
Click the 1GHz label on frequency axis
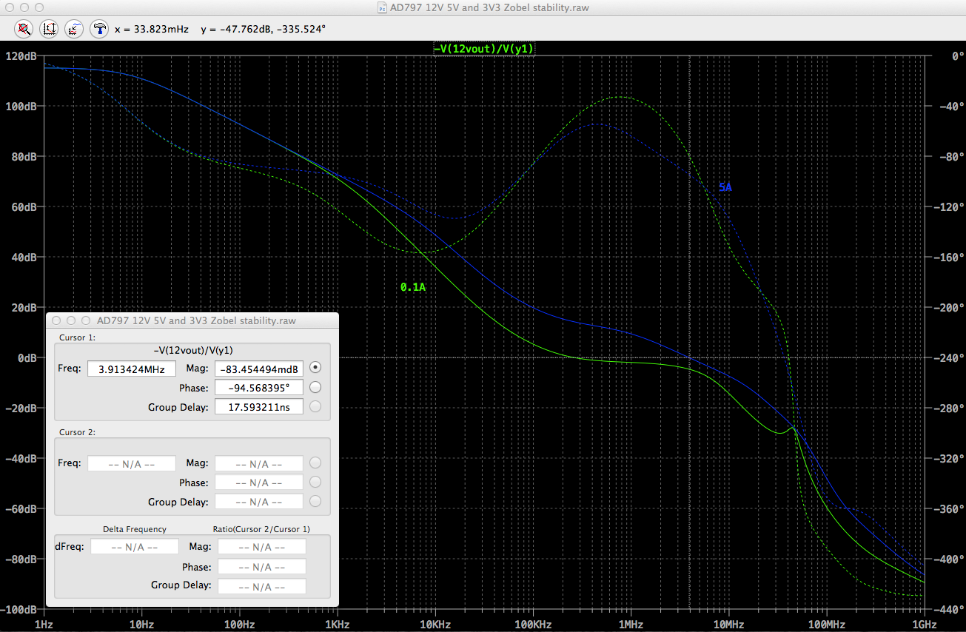[x=925, y=625]
